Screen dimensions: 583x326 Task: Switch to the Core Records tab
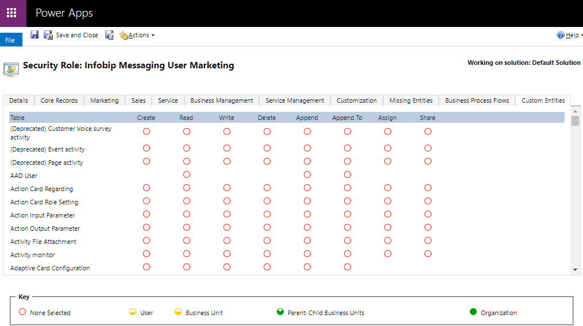click(59, 100)
